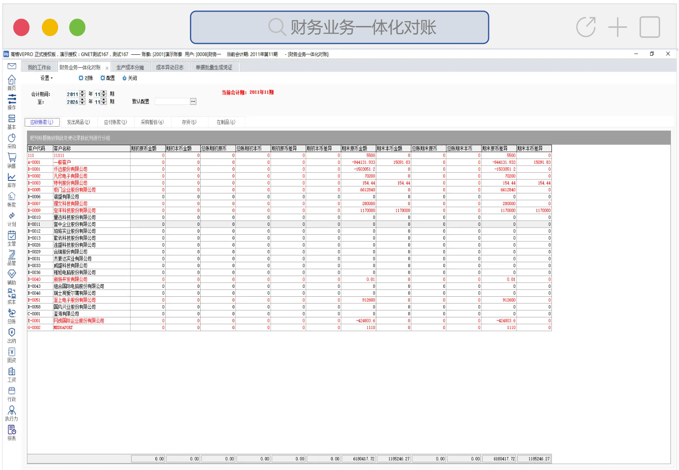Image resolution: width=679 pixels, height=470 pixels.
Task: Select the 应付账款(3) sub-tab
Action: point(115,122)
